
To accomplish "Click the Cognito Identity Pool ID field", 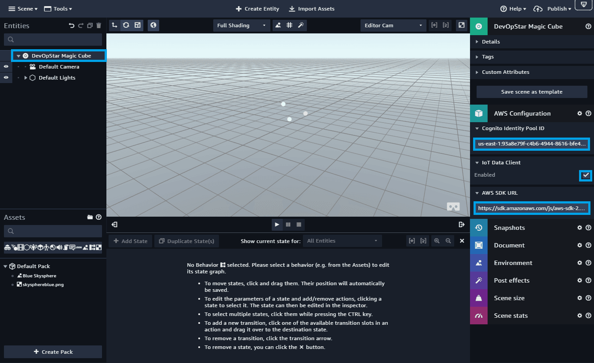I will (532, 144).
